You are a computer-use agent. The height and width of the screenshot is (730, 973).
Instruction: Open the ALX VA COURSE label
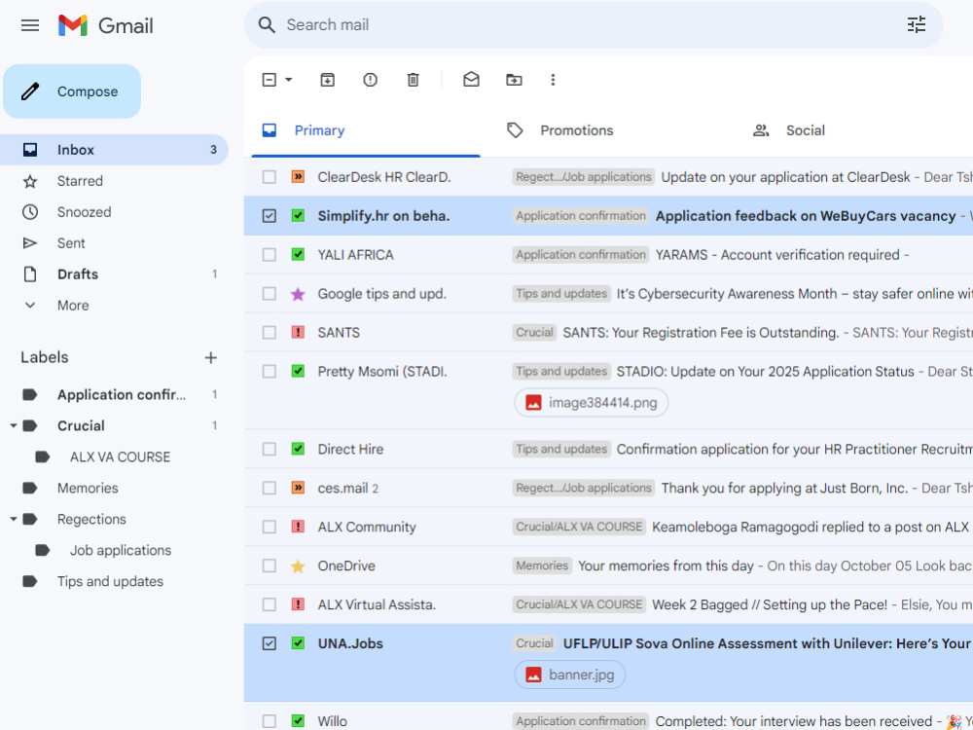pos(119,456)
